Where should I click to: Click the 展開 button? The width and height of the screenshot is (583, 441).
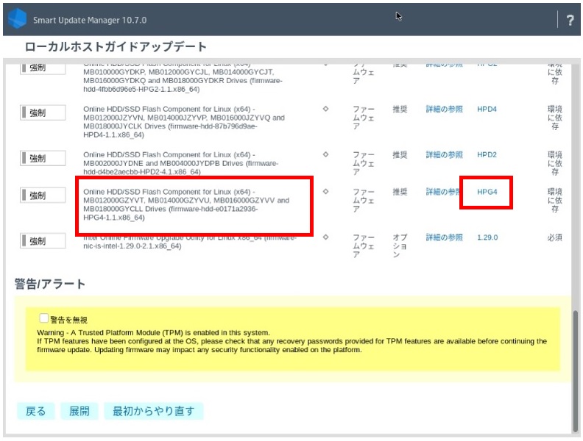tap(79, 411)
